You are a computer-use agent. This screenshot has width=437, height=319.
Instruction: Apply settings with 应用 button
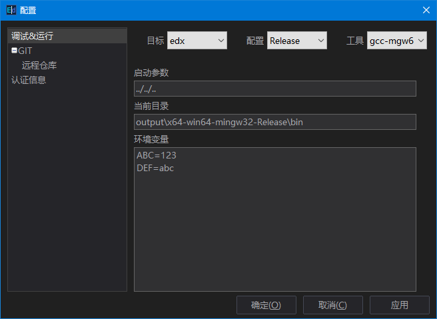coord(400,305)
